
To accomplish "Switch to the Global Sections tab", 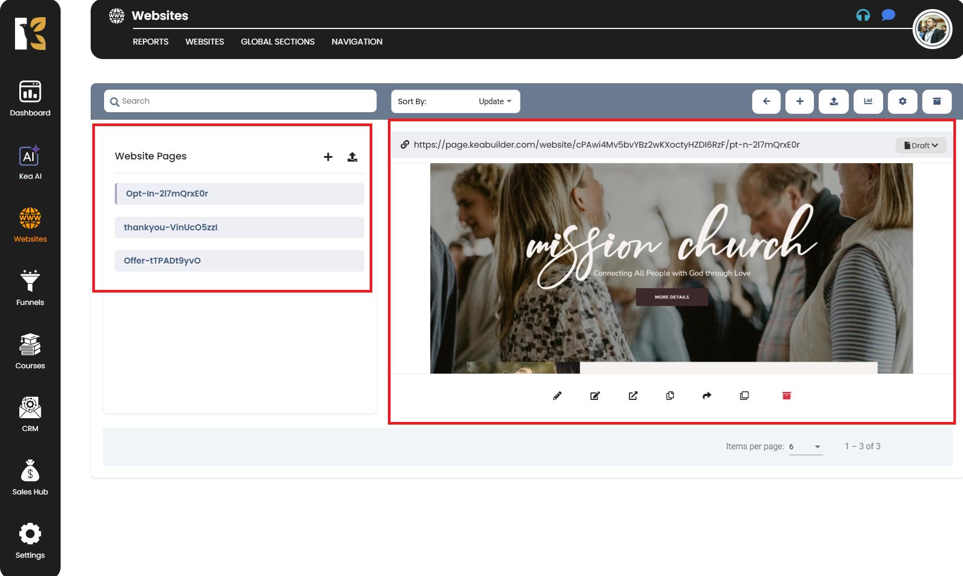I will tap(277, 41).
